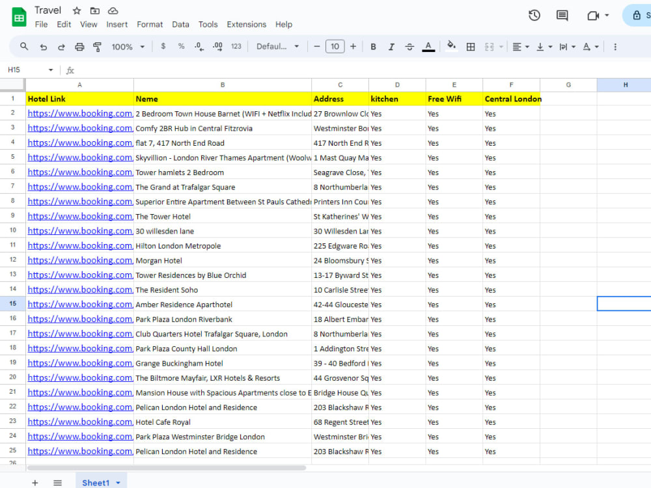Toggle bold formatting
The height and width of the screenshot is (488, 651).
[x=373, y=47]
